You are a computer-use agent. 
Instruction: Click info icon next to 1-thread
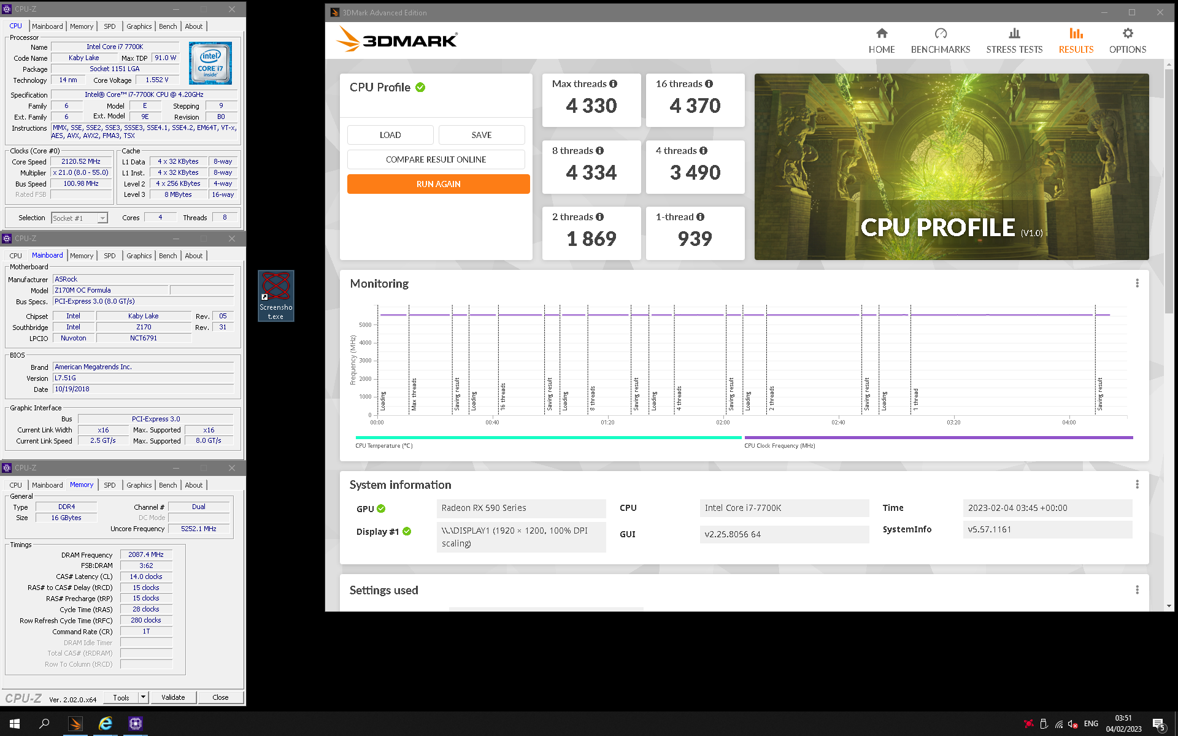[700, 217]
